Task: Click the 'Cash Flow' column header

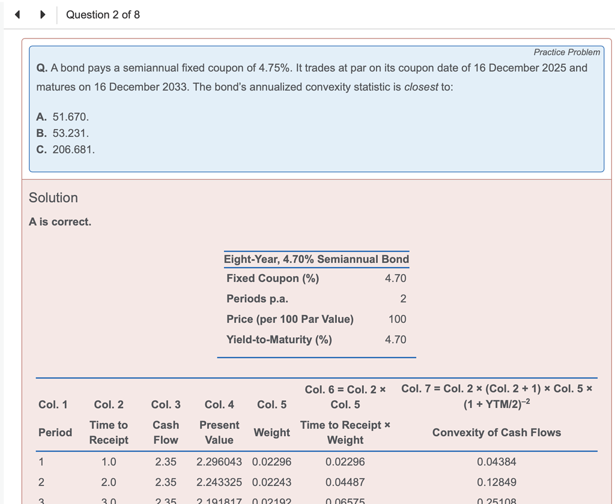Action: 166,433
